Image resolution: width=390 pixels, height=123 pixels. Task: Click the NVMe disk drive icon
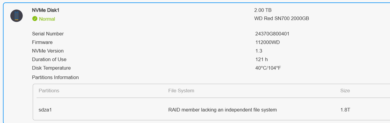click(16, 16)
